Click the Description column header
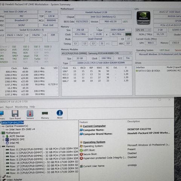This screenshot has height=181, width=181. click(x=133, y=121)
